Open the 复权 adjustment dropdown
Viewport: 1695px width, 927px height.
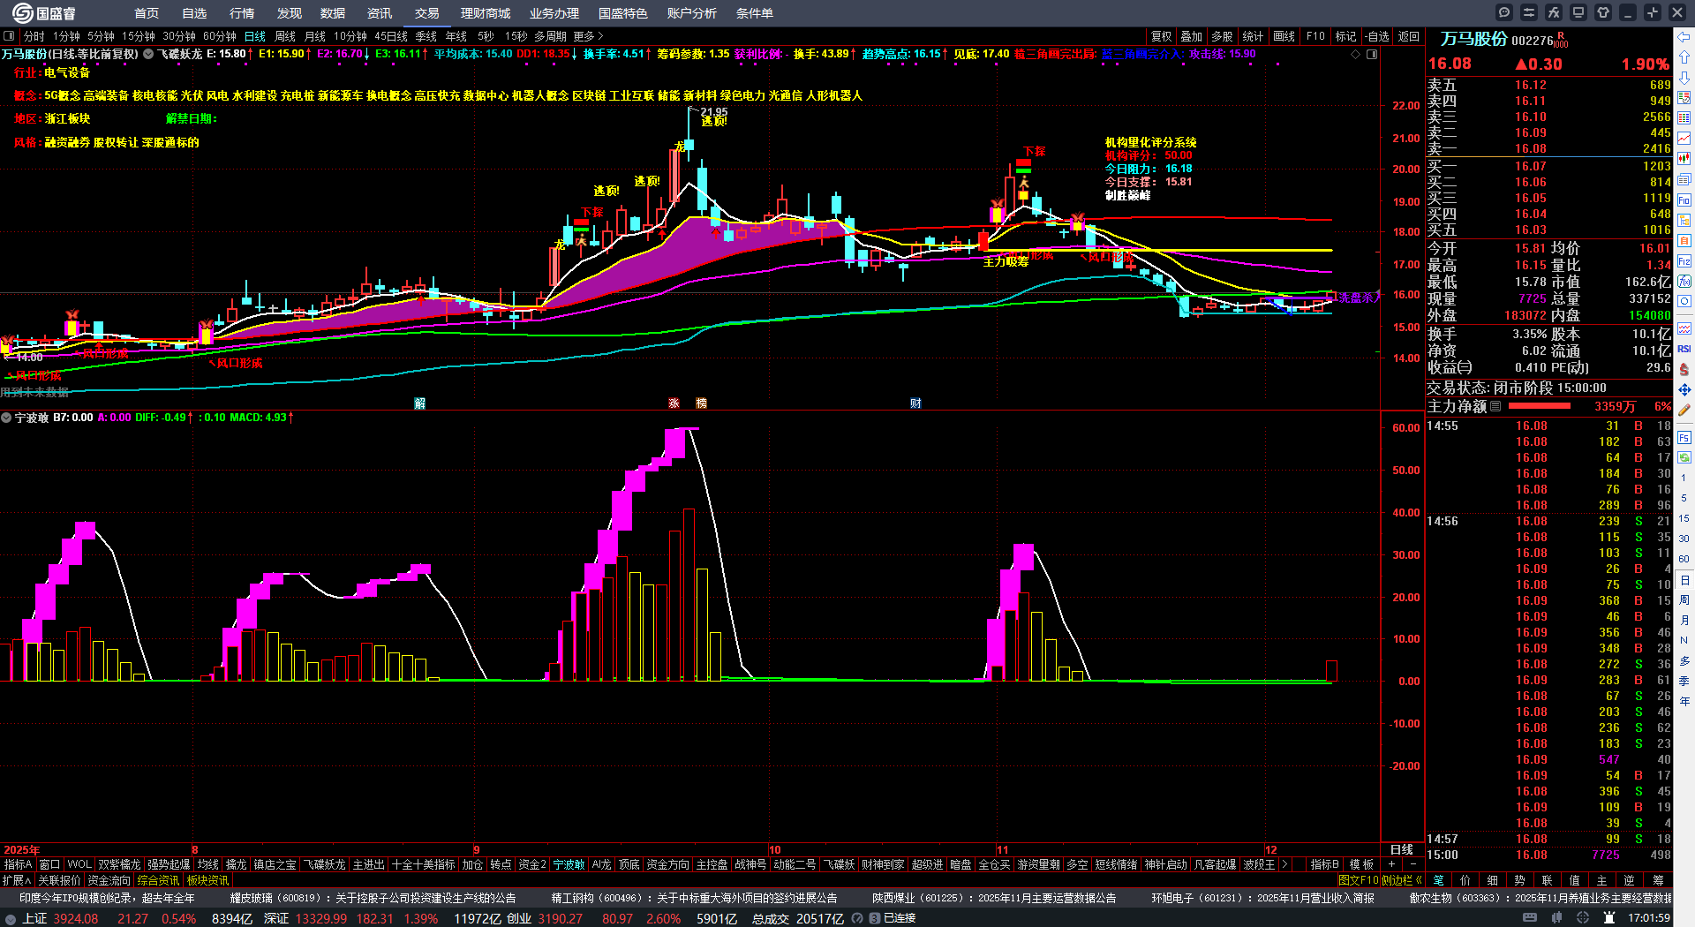coord(1162,36)
